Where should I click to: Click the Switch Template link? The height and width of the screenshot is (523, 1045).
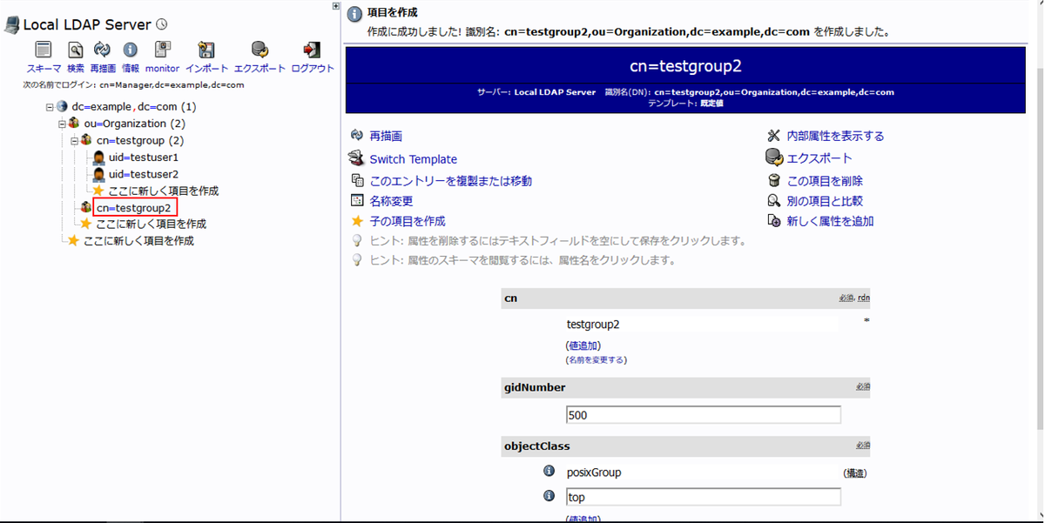point(413,159)
